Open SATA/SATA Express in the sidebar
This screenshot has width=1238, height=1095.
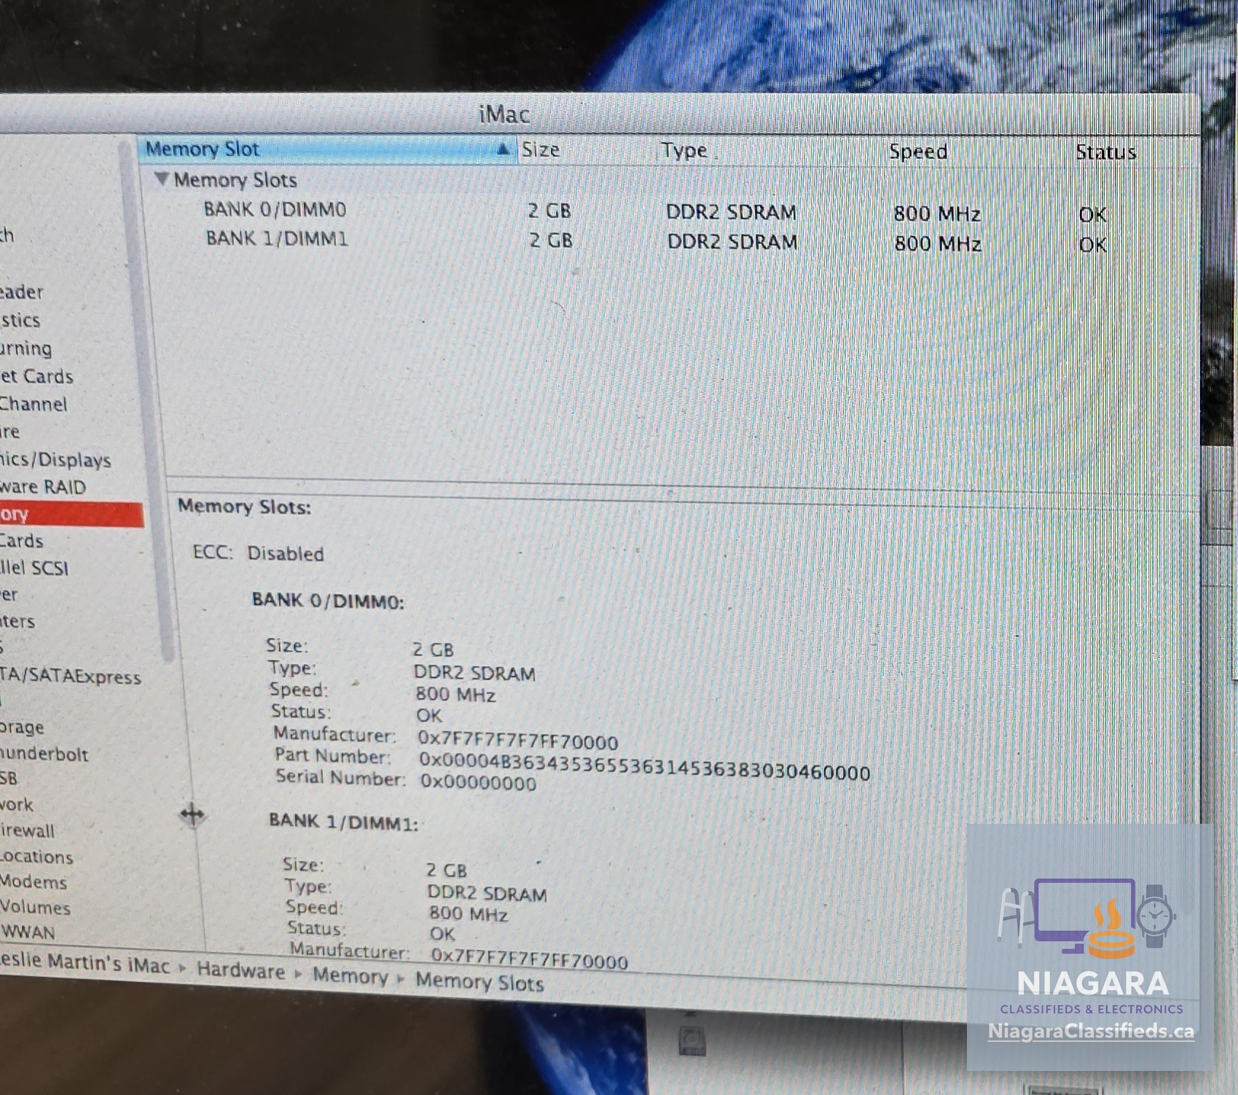(x=71, y=677)
